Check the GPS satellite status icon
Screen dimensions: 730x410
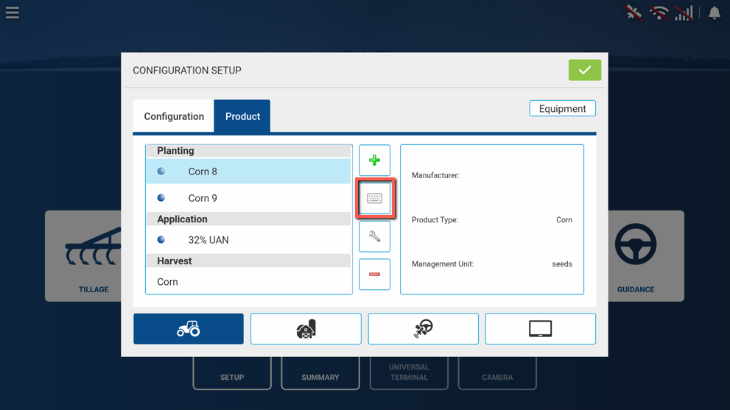[x=633, y=13]
